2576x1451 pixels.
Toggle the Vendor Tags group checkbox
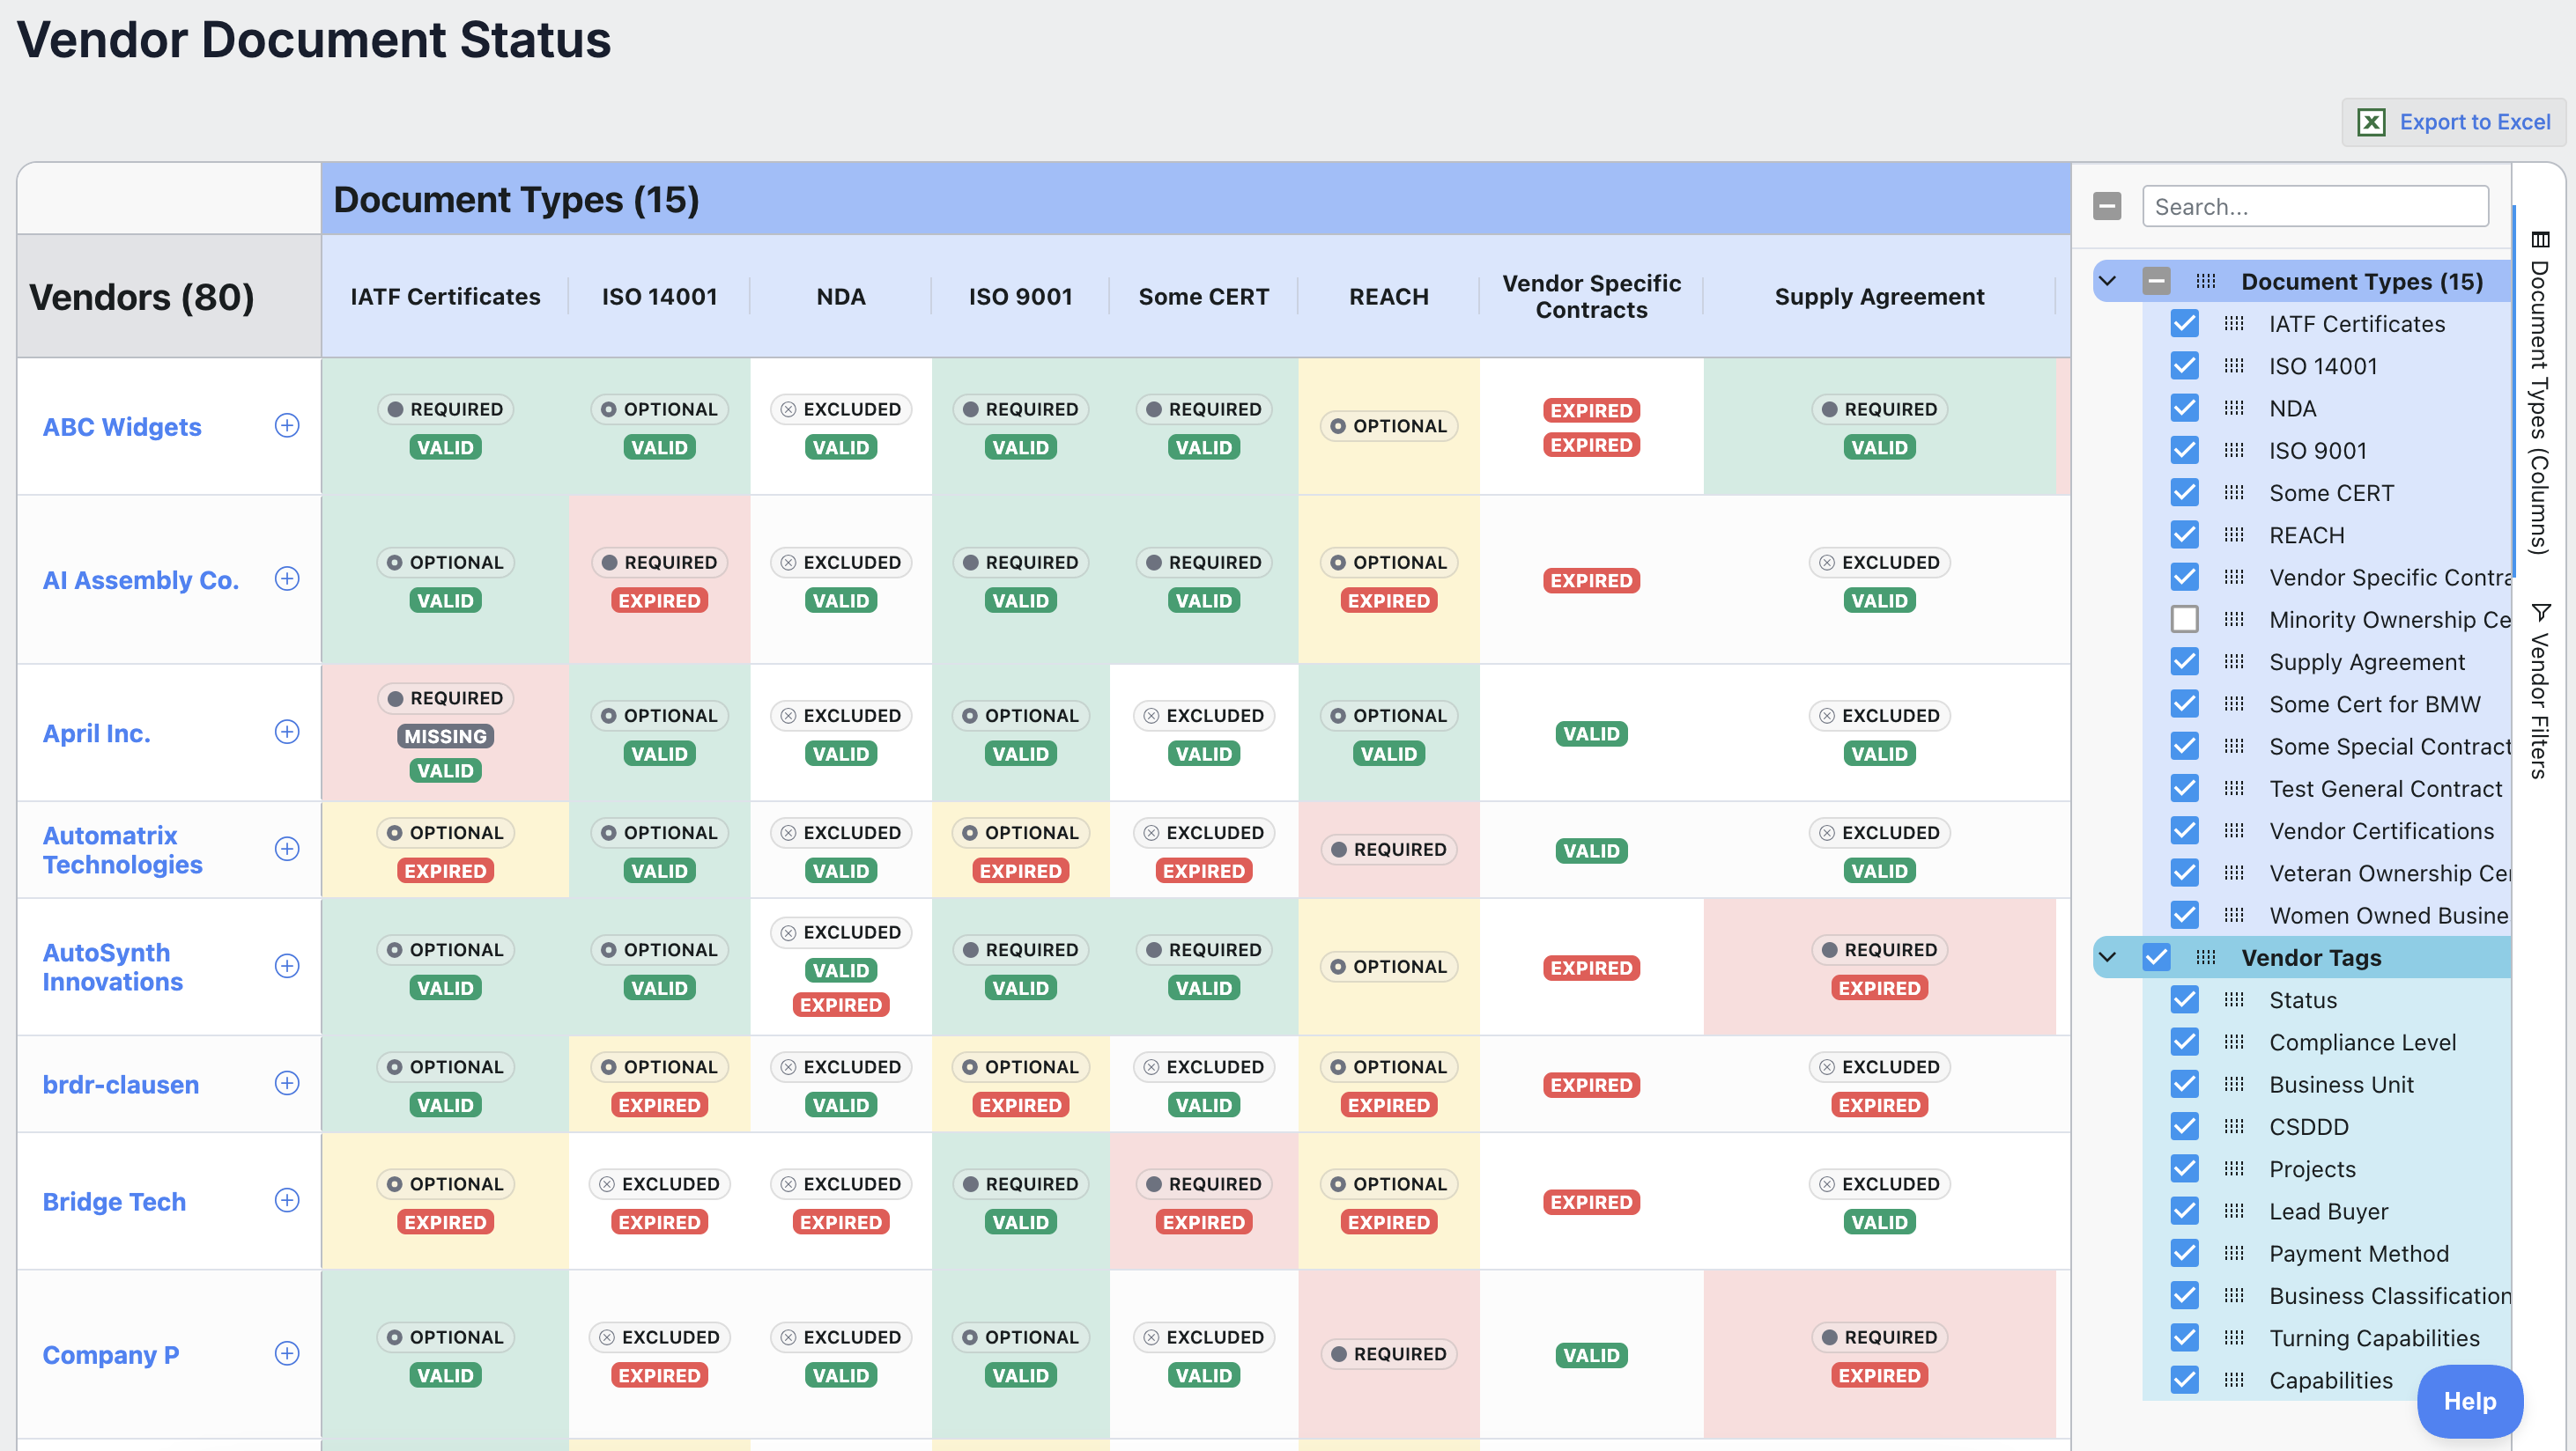(2156, 957)
